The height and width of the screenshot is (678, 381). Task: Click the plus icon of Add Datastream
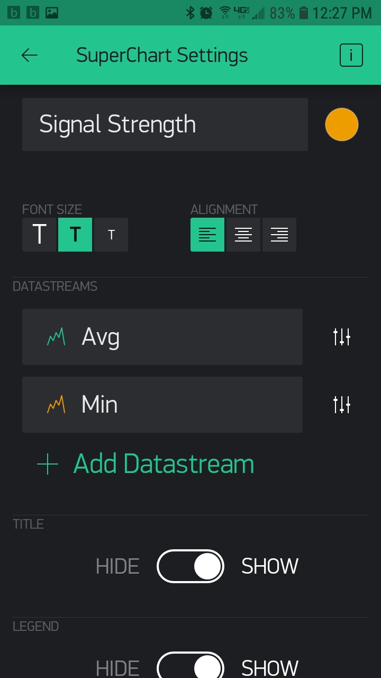(48, 464)
